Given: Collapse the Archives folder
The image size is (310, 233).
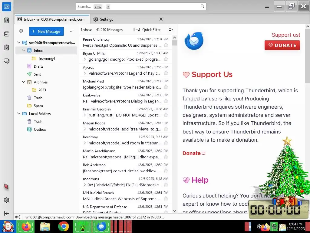Looking at the screenshot, I should pos(24,82).
